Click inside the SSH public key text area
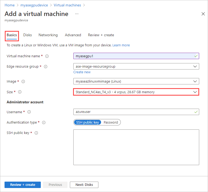The height and width of the screenshot is (192, 208). [x=136, y=147]
